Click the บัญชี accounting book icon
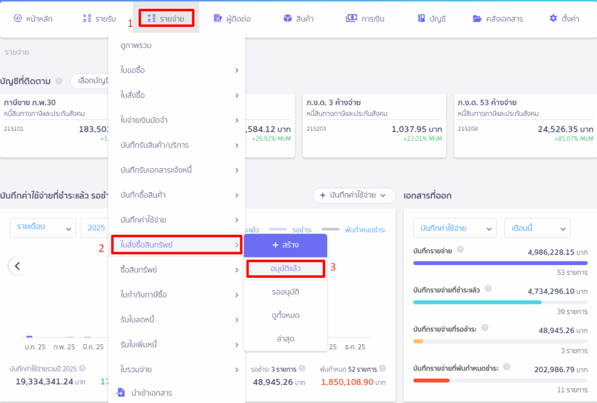The image size is (597, 403). [x=422, y=19]
